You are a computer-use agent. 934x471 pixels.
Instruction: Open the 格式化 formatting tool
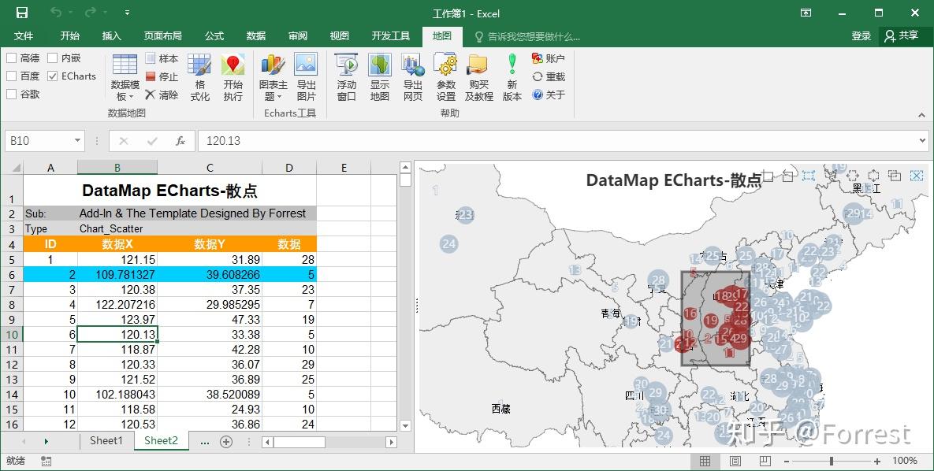[202, 76]
